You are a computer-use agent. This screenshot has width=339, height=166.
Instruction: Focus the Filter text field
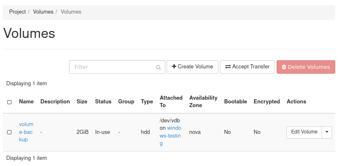(x=112, y=67)
